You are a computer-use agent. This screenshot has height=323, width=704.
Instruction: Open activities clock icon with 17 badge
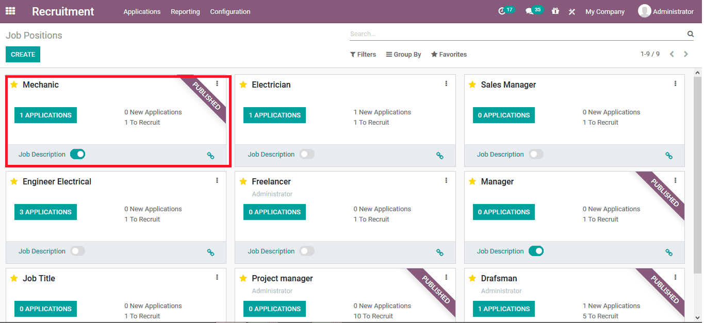click(506, 11)
